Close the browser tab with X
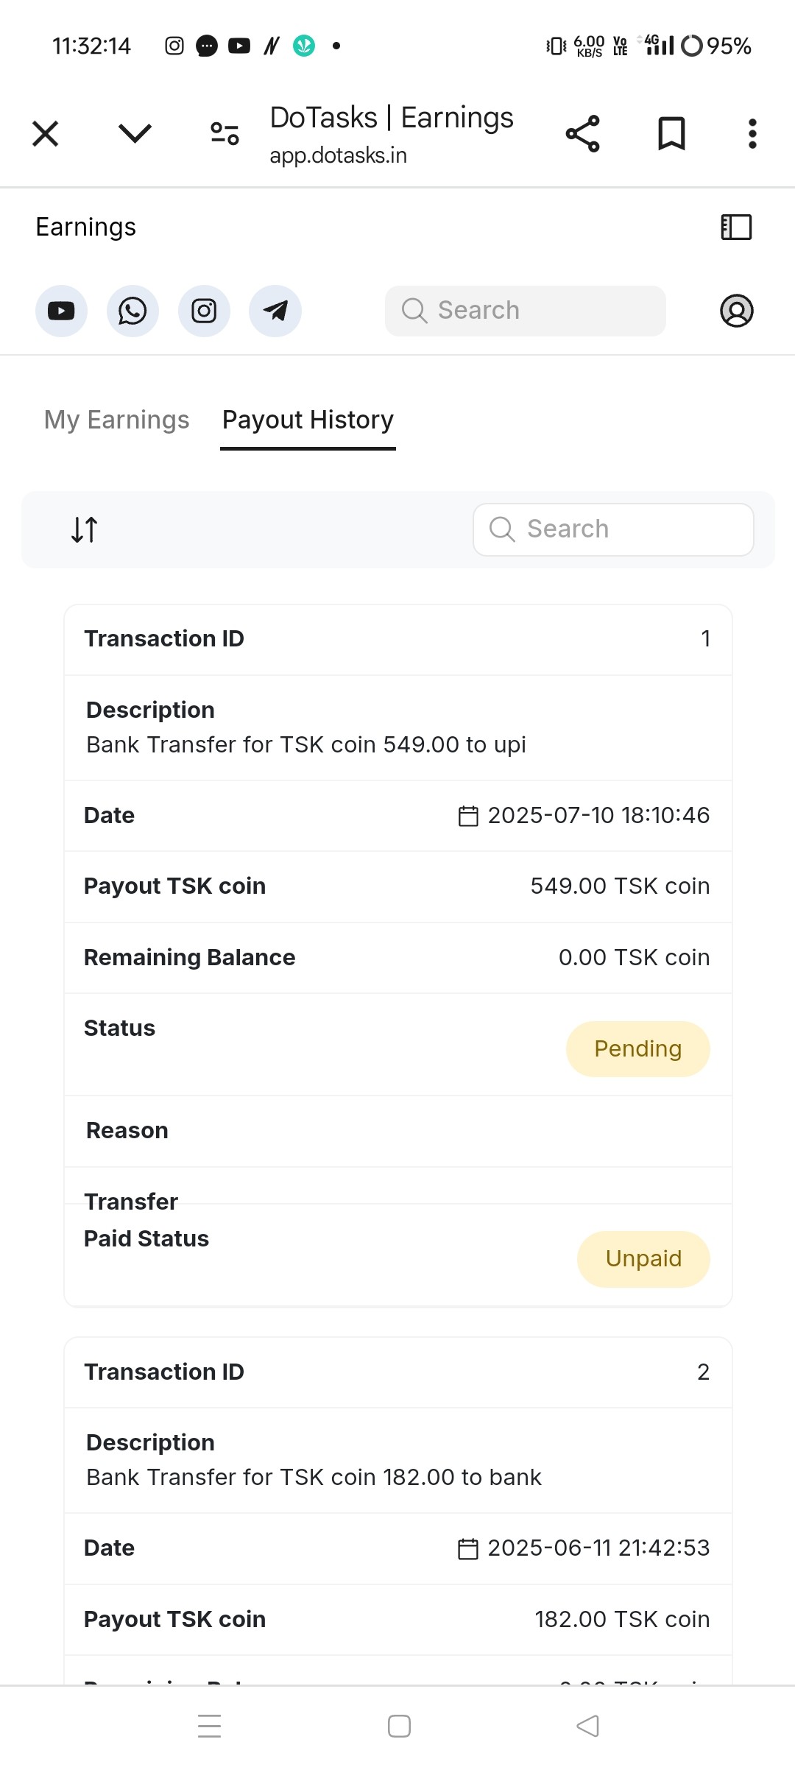This screenshot has width=795, height=1767. pyautogui.click(x=46, y=134)
